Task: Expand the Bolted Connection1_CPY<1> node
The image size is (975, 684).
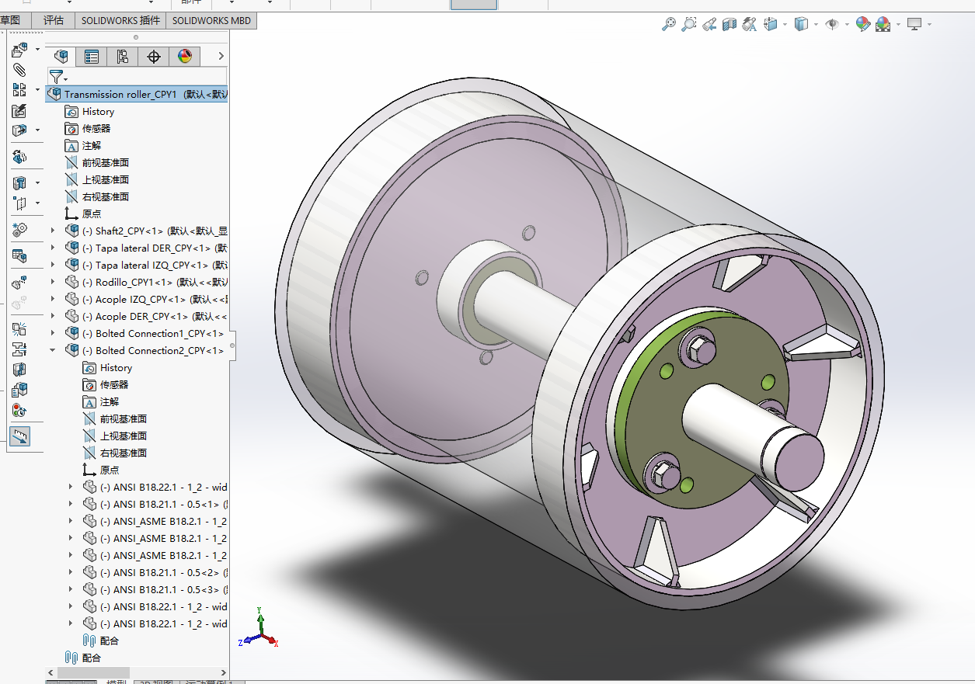Action: [53, 333]
